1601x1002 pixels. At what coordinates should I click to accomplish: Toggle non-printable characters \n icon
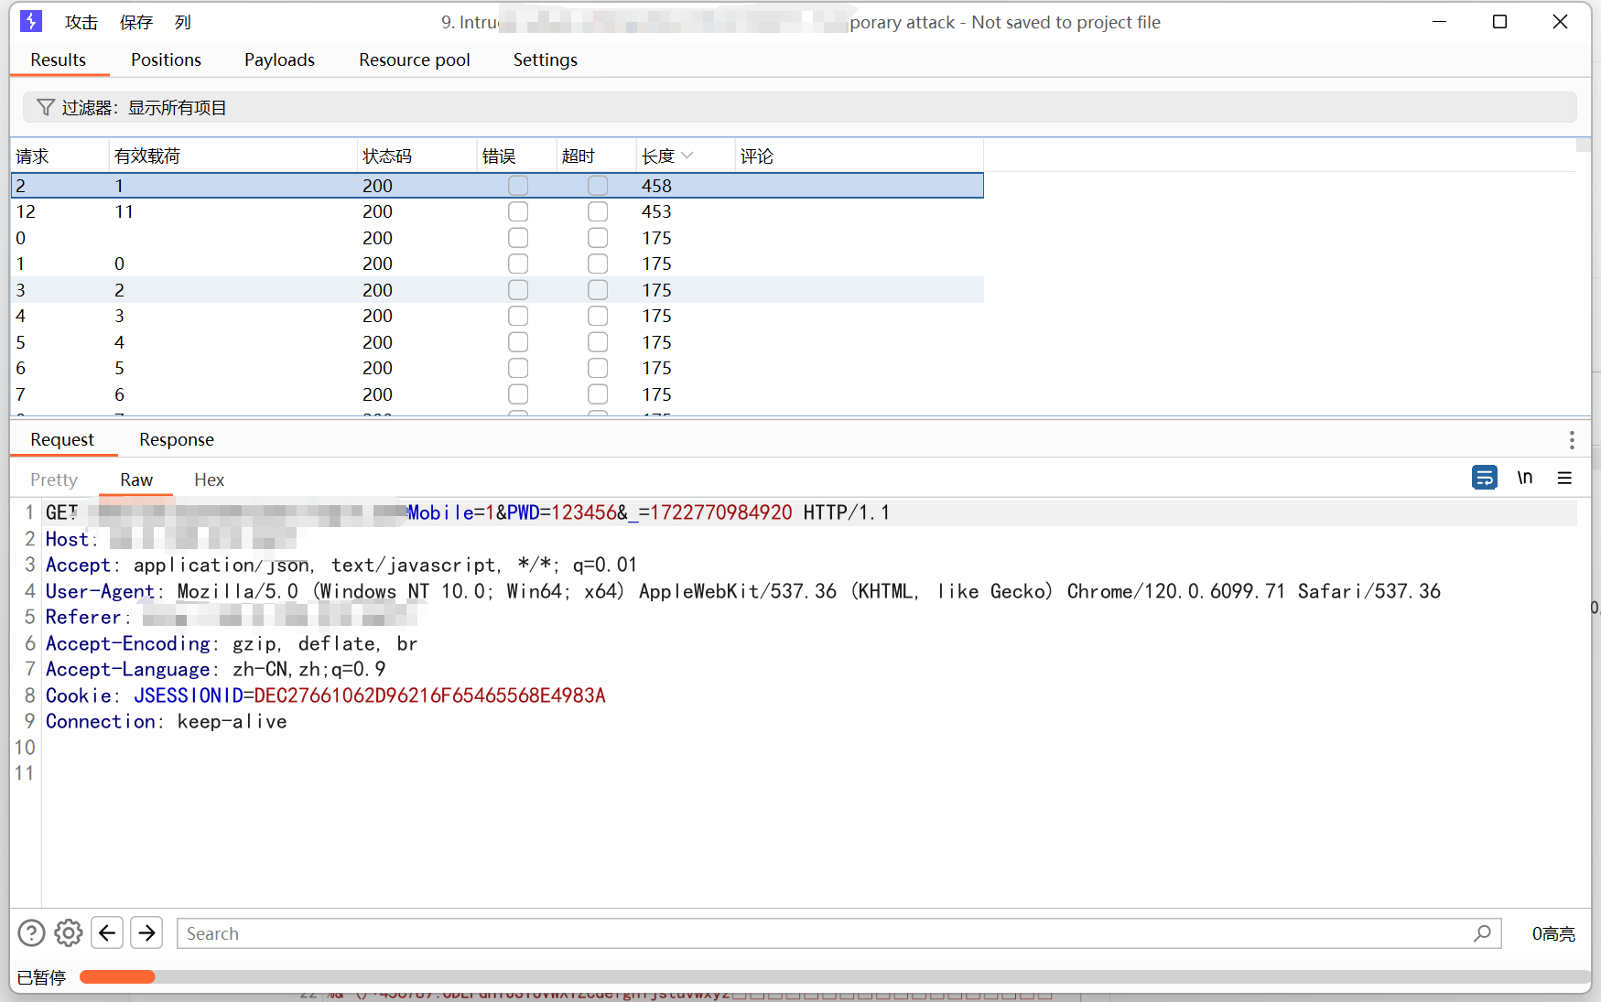point(1524,478)
